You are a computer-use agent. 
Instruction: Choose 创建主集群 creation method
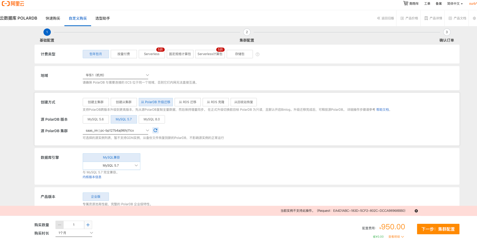point(96,102)
